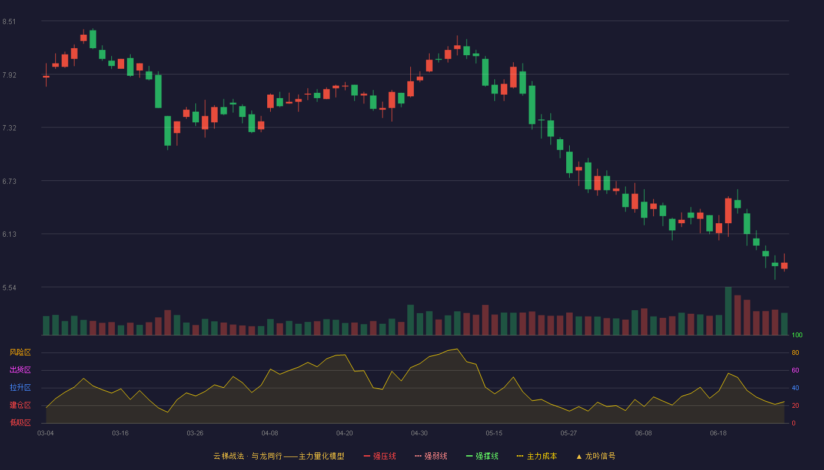
Task: Toggle the 强压线 series label
Action: pyautogui.click(x=384, y=456)
